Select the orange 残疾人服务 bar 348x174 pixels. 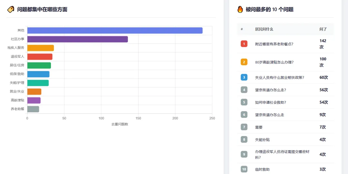41,48
